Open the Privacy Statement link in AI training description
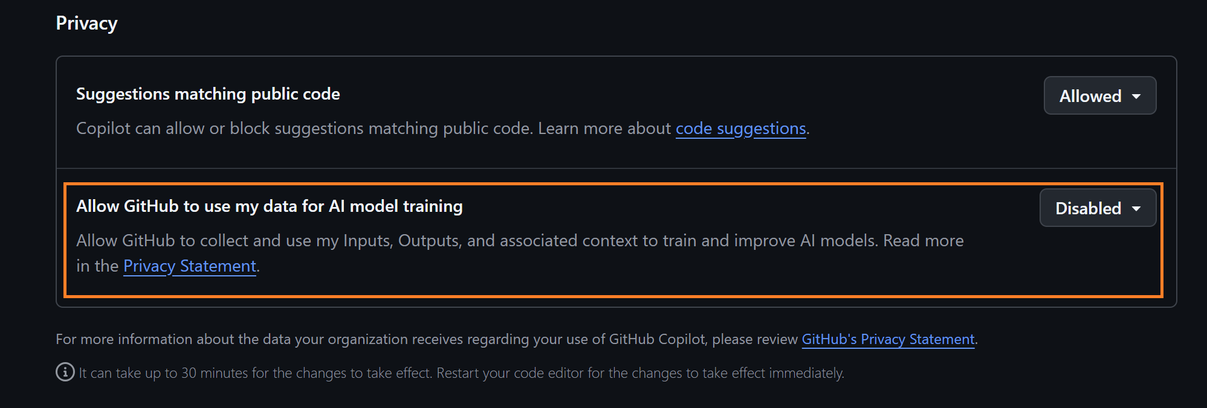 click(x=190, y=266)
